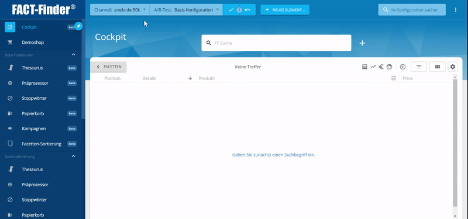
Task: Click the trend line chart icon
Action: click(x=373, y=67)
